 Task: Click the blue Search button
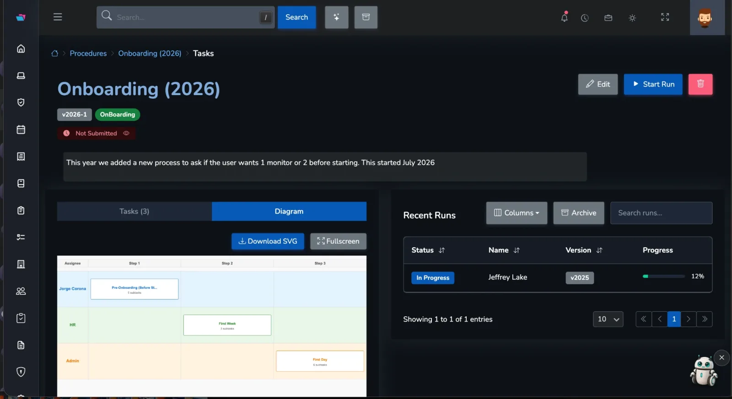[297, 17]
